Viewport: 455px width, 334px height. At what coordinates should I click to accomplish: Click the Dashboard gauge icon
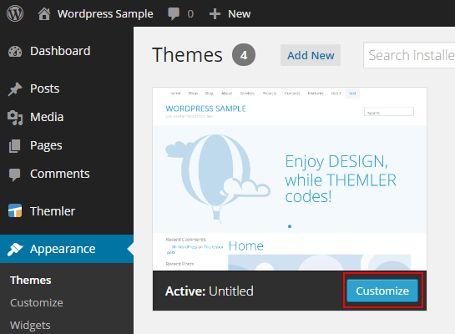[15, 52]
